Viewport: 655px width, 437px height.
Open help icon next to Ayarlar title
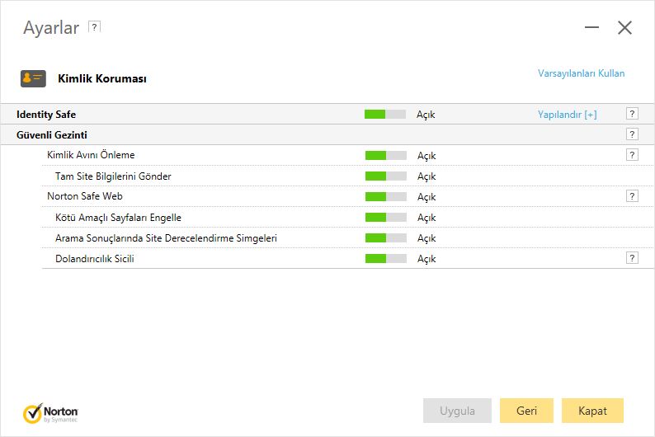click(x=94, y=27)
